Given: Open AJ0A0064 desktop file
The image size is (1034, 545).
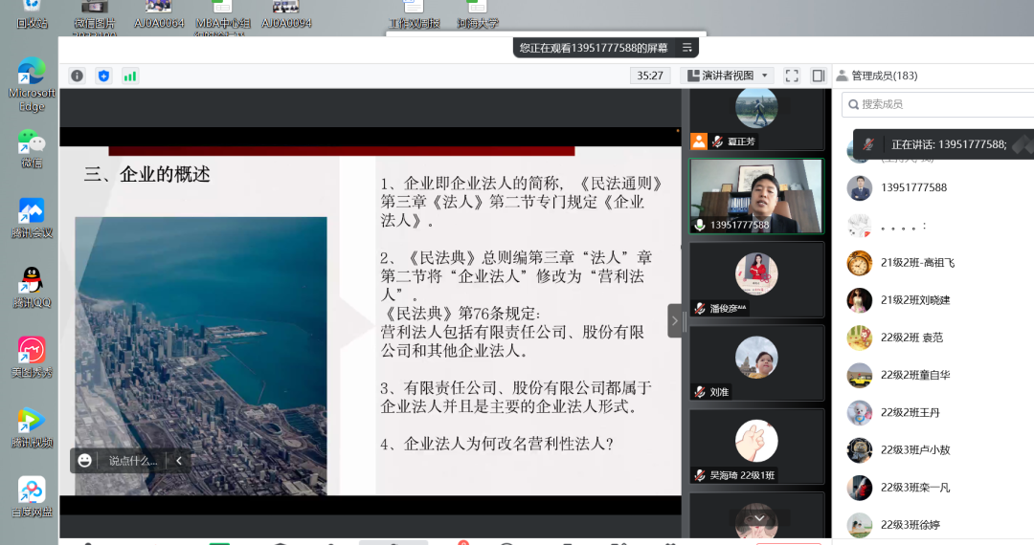Looking at the screenshot, I should [159, 14].
